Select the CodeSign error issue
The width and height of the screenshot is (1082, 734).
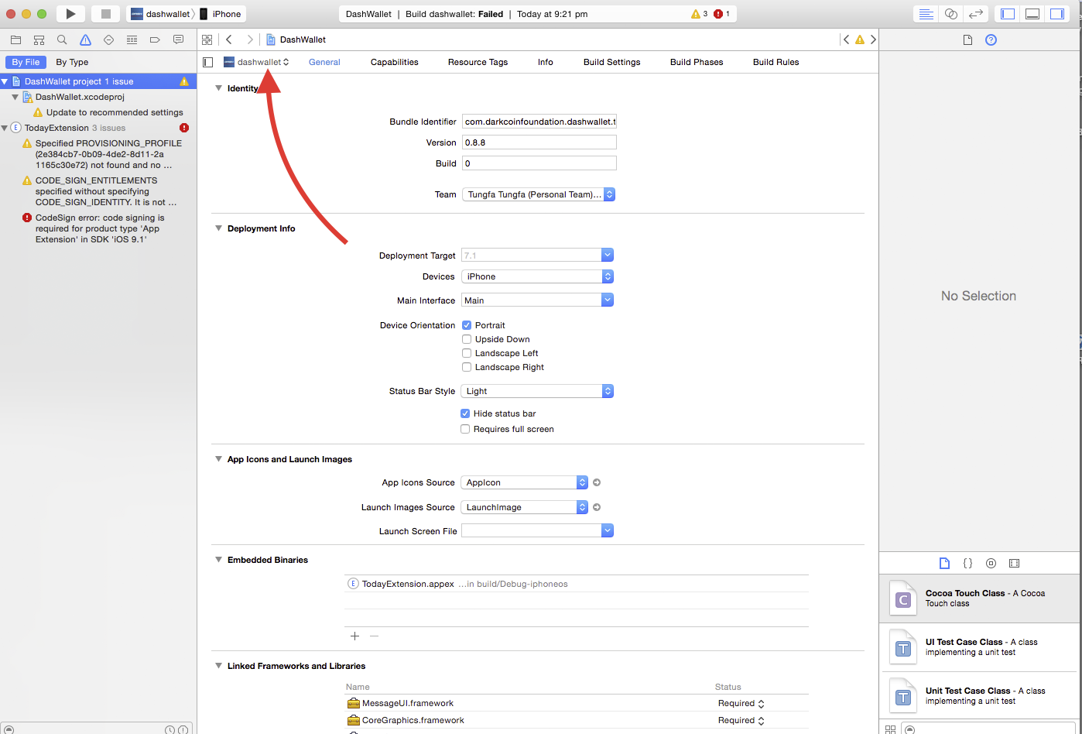pyautogui.click(x=98, y=228)
